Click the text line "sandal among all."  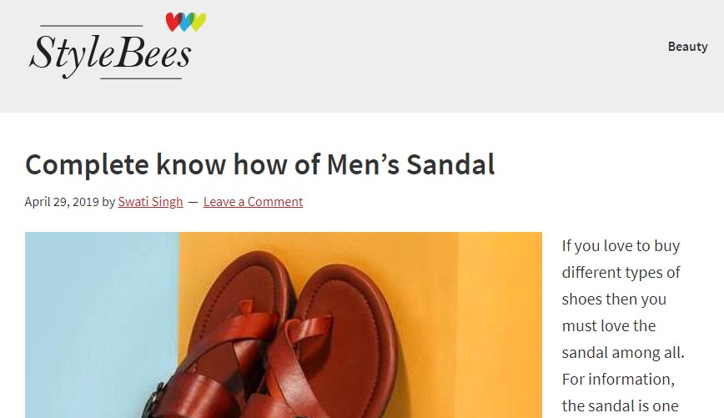pyautogui.click(x=623, y=353)
